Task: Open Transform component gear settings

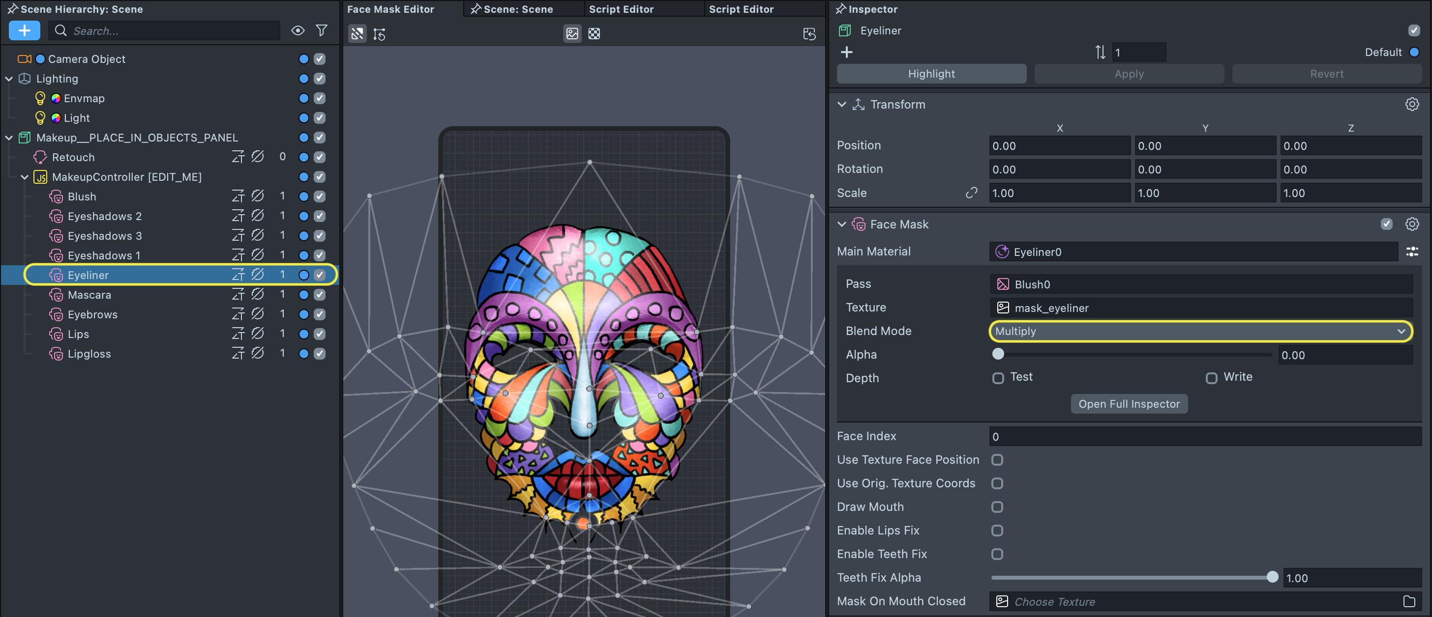Action: tap(1411, 105)
